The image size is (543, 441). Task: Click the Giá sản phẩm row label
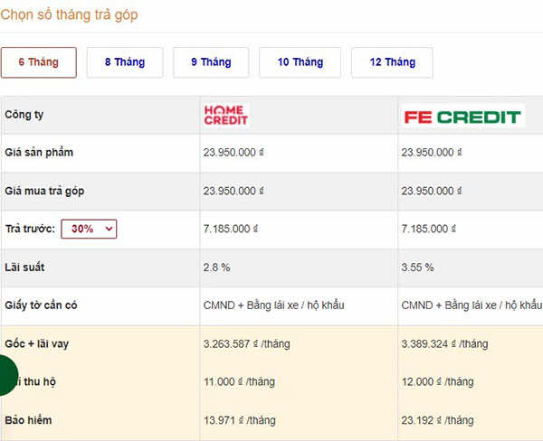coord(39,153)
